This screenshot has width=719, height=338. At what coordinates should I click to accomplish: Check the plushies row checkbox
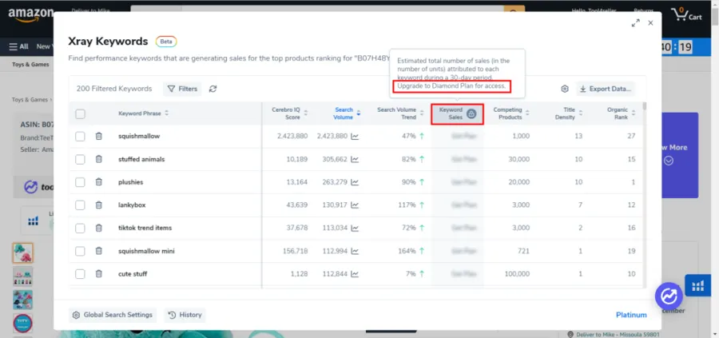tap(80, 182)
